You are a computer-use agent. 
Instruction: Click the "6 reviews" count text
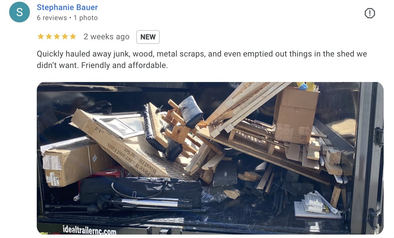tap(52, 18)
